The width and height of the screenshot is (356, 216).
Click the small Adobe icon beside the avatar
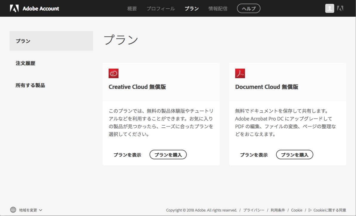pos(340,8)
